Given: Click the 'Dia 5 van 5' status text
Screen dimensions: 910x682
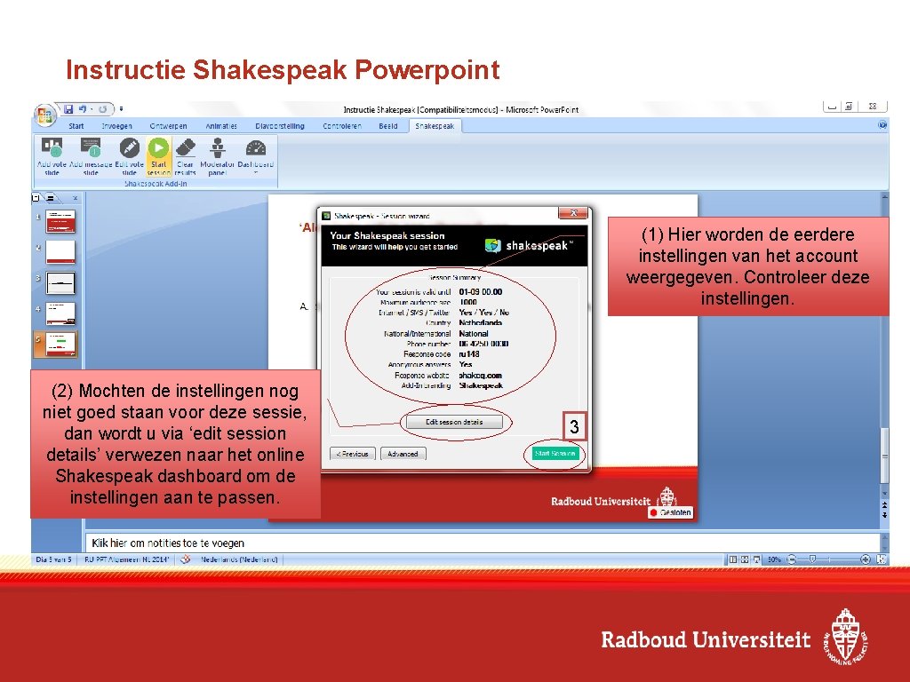Looking at the screenshot, I should click(x=53, y=559).
